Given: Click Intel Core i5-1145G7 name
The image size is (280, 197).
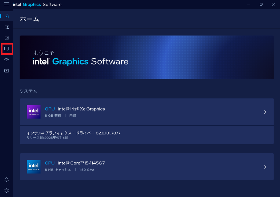Looking at the screenshot, I should tap(81, 163).
